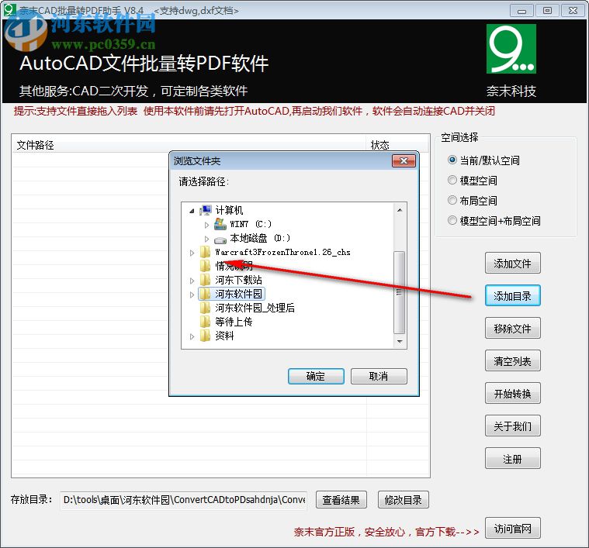Click the 等待上传 folder icon
Viewport: 589px width, 548px height.
coord(205,322)
